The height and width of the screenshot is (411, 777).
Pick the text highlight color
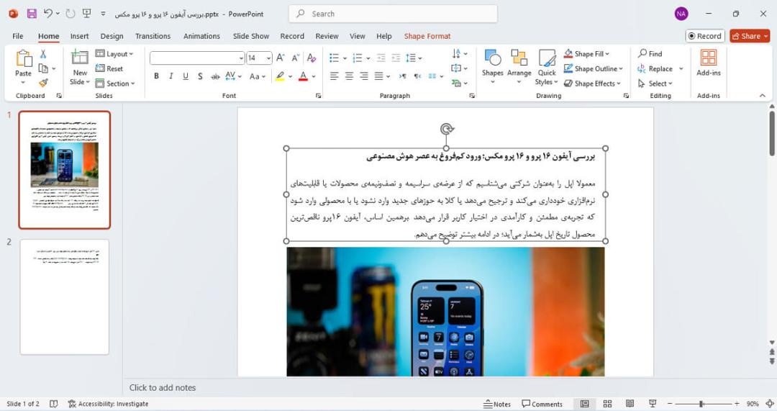point(280,76)
